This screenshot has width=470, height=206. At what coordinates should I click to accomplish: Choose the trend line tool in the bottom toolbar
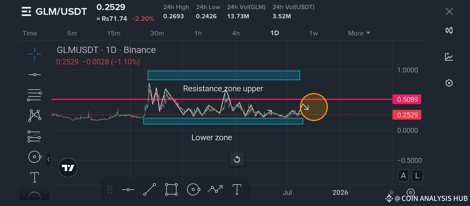point(150,189)
